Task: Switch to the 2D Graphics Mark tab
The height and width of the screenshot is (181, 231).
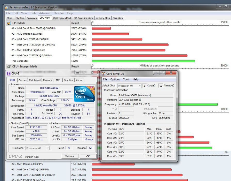Action: pyautogui.click(x=62, y=18)
